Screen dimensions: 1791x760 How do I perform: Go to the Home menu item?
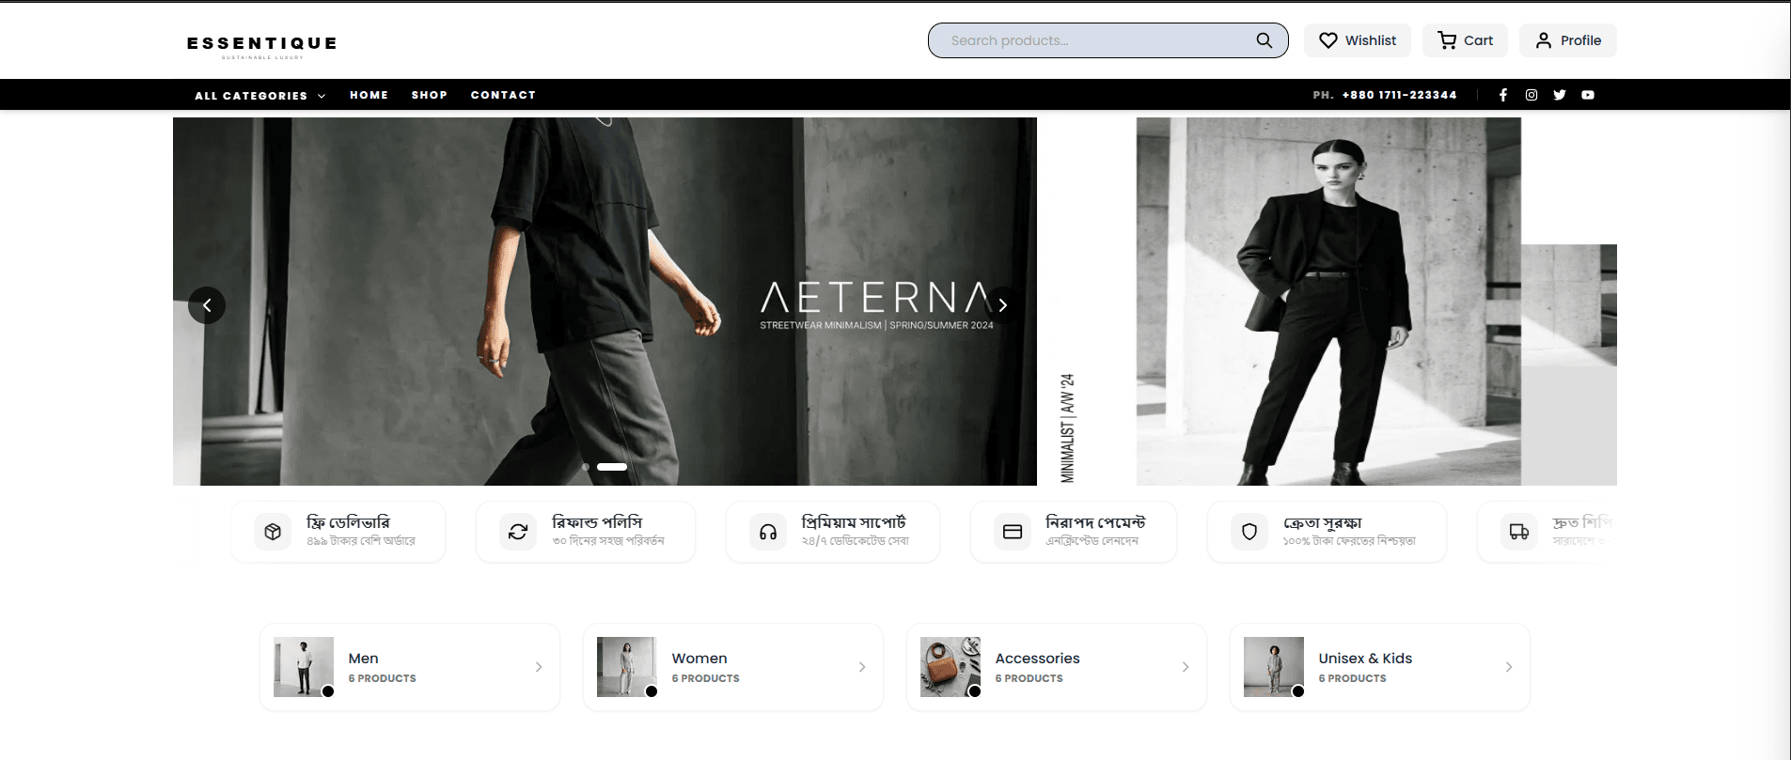pos(369,95)
